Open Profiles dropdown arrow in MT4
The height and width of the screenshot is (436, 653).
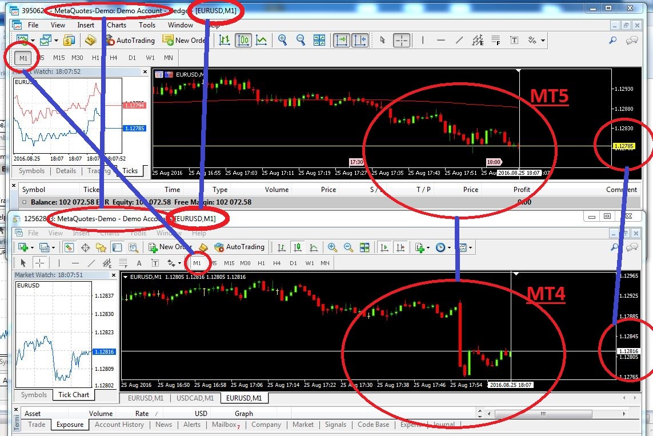point(53,248)
